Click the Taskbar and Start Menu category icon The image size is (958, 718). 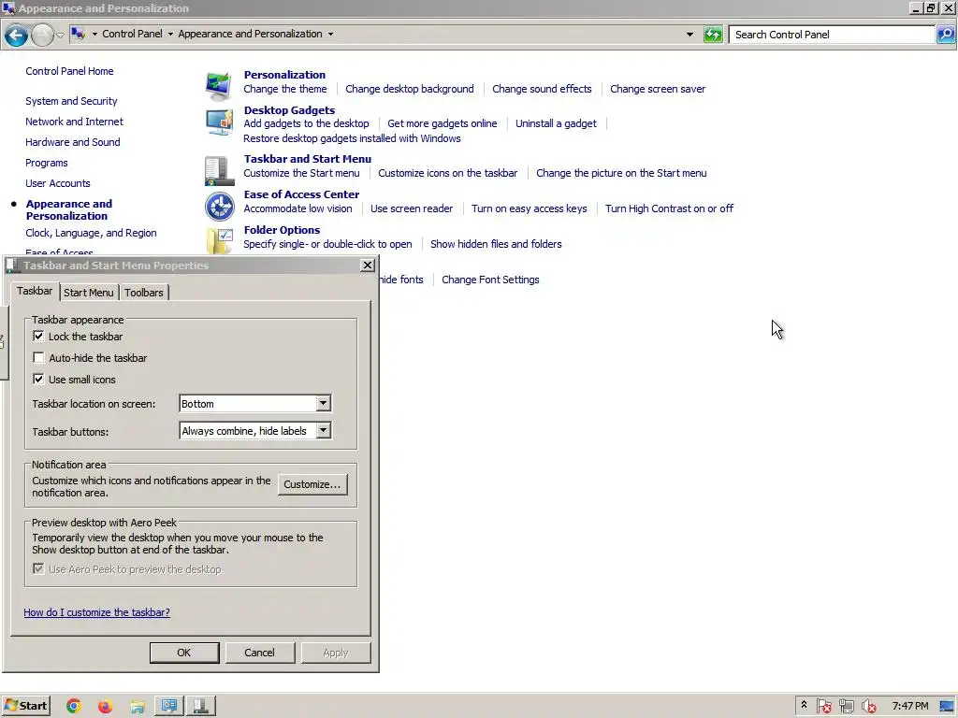(219, 170)
